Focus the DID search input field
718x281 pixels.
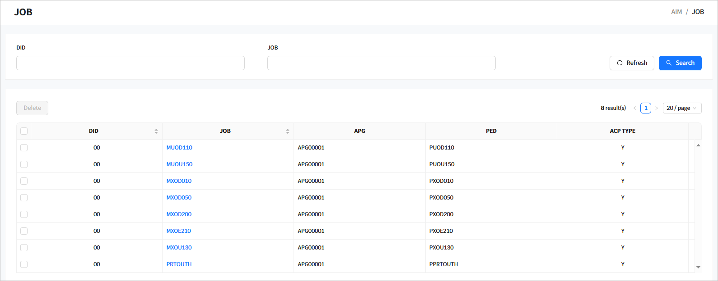pos(130,63)
